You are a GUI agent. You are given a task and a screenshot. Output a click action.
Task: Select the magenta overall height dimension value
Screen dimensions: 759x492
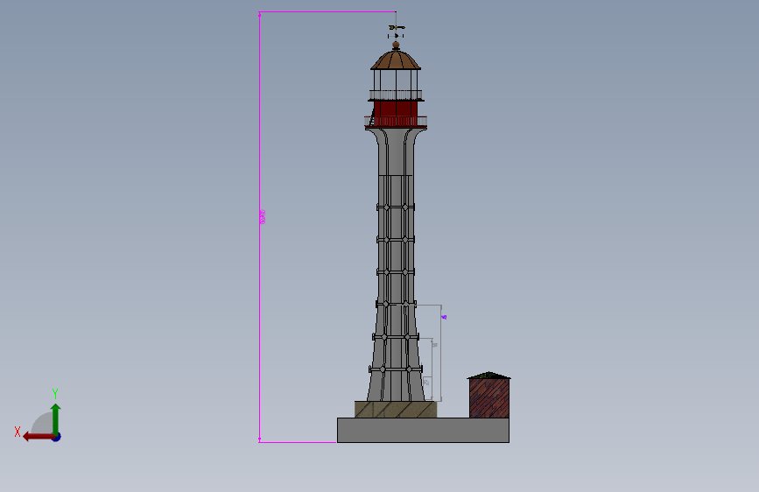point(263,217)
